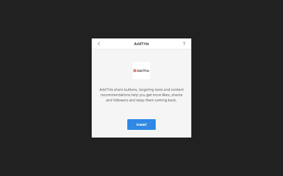This screenshot has width=283, height=176.
Task: Open help via the question mark icon
Action: pos(184,44)
